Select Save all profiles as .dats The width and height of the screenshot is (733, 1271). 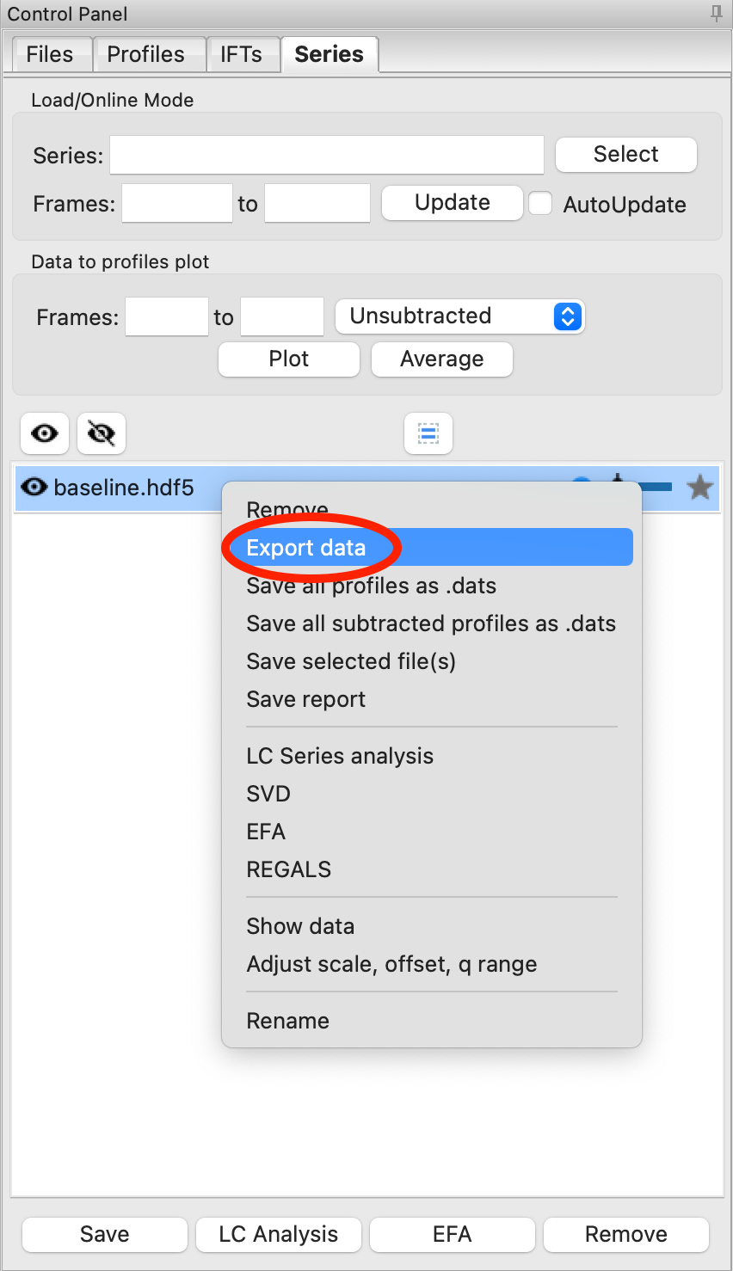(x=371, y=586)
